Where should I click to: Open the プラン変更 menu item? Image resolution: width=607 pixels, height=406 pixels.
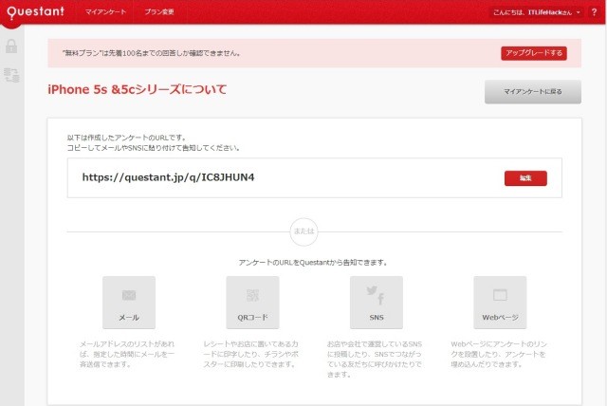(159, 12)
